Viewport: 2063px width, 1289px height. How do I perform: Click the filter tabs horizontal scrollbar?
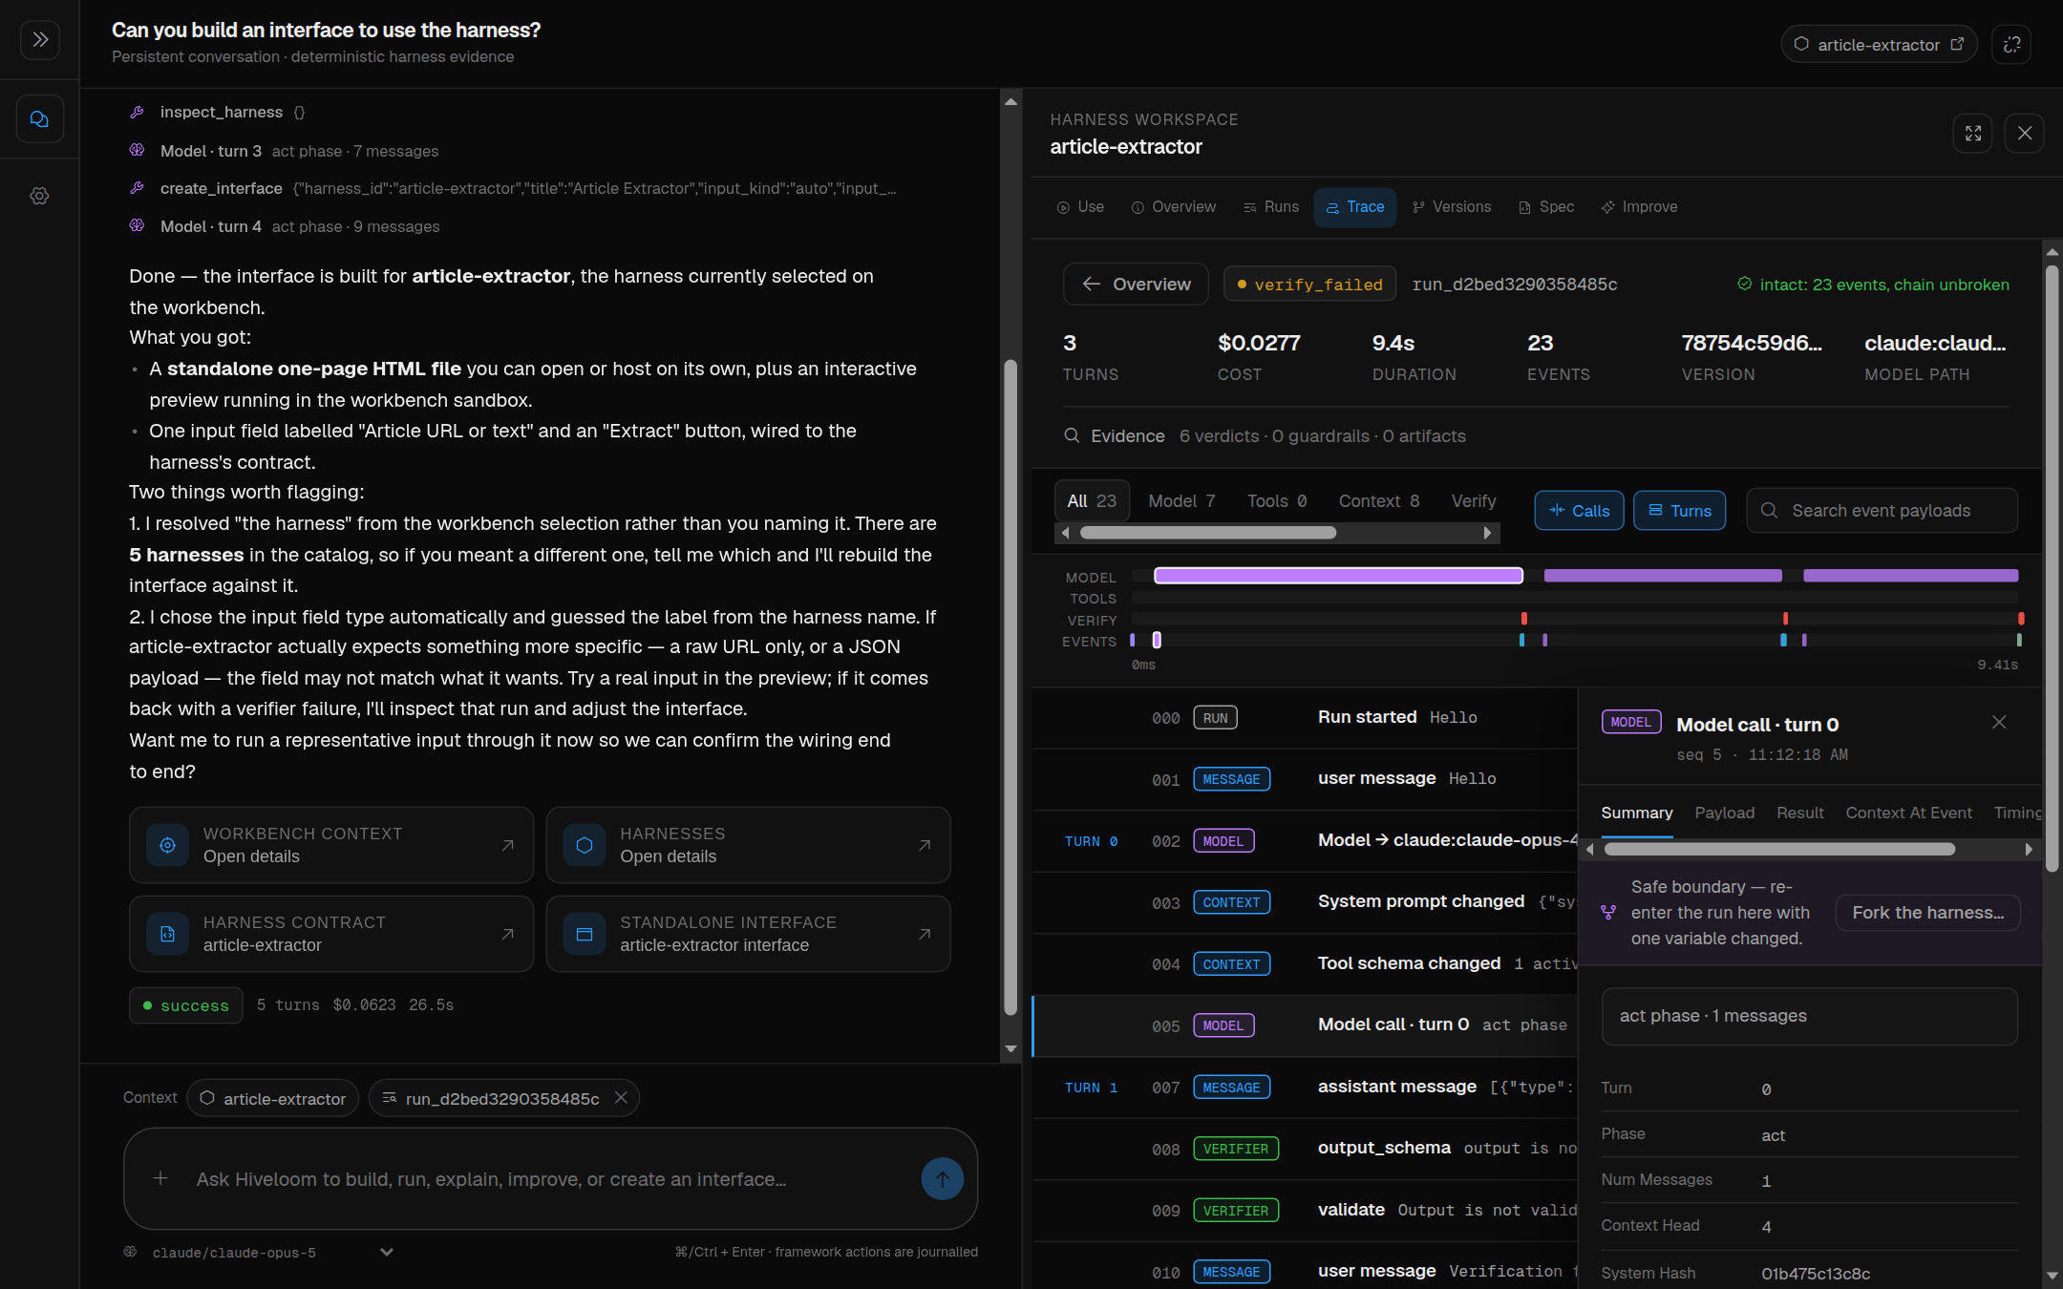(x=1207, y=533)
